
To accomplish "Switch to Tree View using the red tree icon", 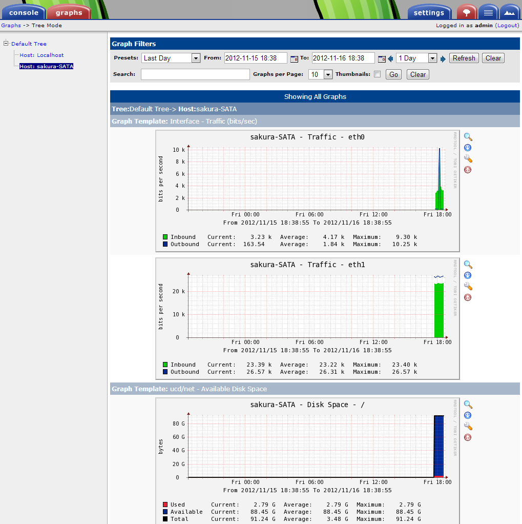I will coord(466,12).
